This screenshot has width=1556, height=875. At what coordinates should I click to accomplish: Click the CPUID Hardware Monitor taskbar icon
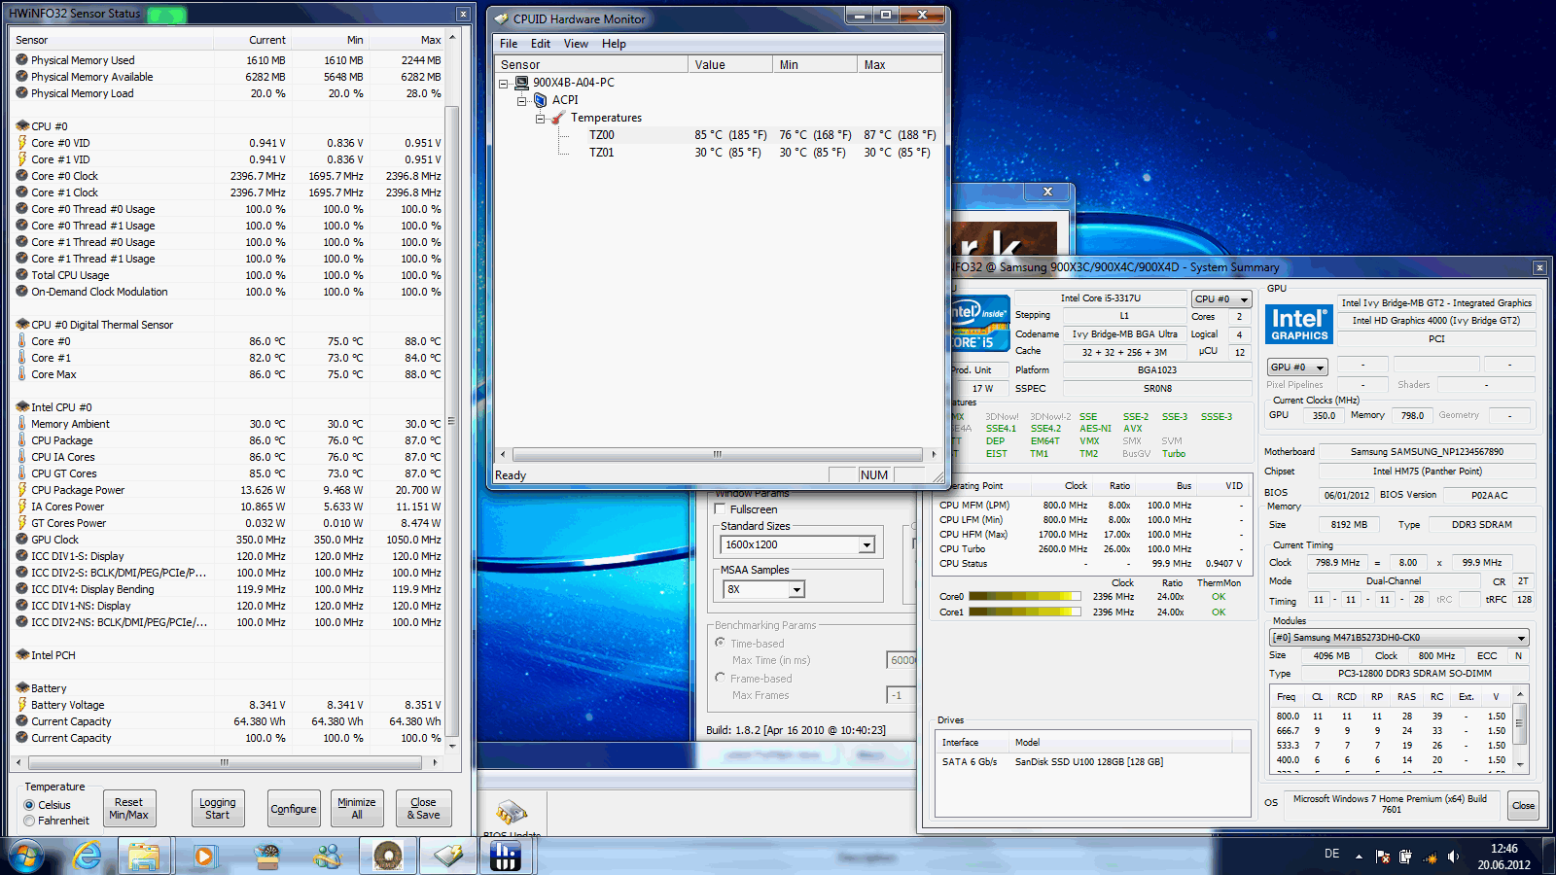coord(448,856)
